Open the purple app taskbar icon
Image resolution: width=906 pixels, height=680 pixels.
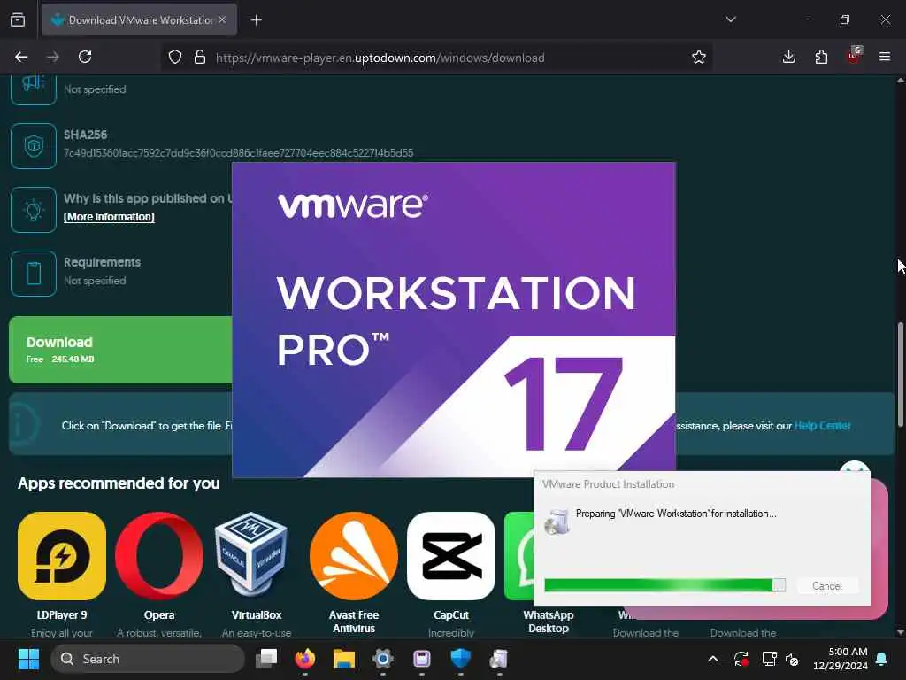[422, 659]
